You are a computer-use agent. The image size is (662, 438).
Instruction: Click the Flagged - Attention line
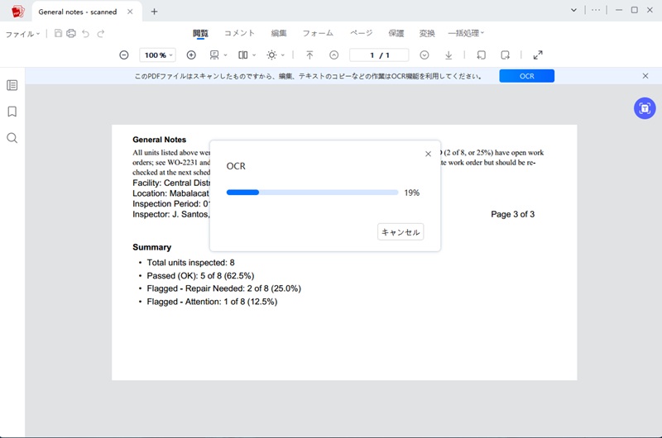pyautogui.click(x=212, y=302)
